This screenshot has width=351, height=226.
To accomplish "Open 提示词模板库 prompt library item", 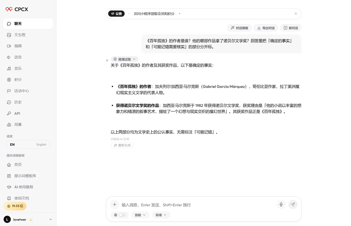I will [x=28, y=176].
